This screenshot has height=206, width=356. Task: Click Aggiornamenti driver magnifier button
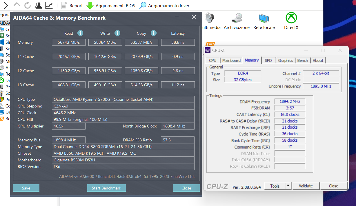coord(164,6)
